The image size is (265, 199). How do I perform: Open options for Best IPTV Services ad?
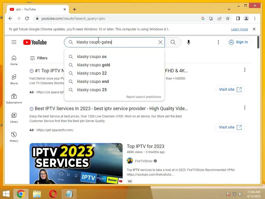point(245,108)
